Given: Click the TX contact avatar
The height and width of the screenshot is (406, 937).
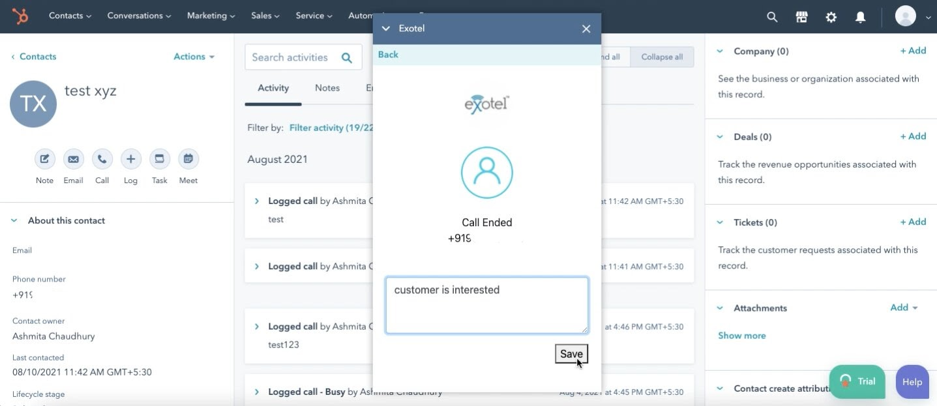Looking at the screenshot, I should pos(33,104).
